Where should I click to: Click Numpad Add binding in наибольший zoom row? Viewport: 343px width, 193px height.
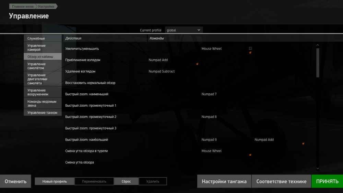pyautogui.click(x=264, y=140)
